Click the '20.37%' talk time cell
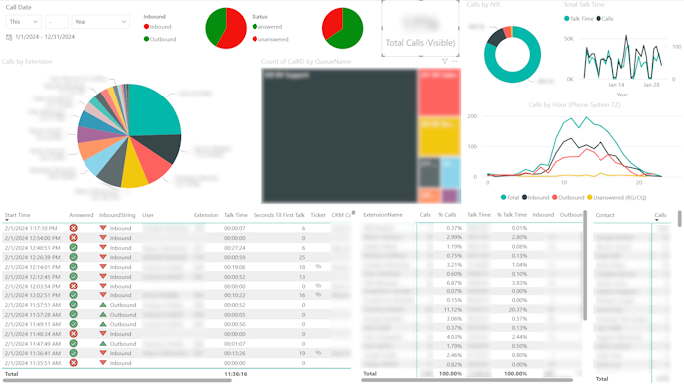Image resolution: width=684 pixels, height=385 pixels. coord(518,310)
